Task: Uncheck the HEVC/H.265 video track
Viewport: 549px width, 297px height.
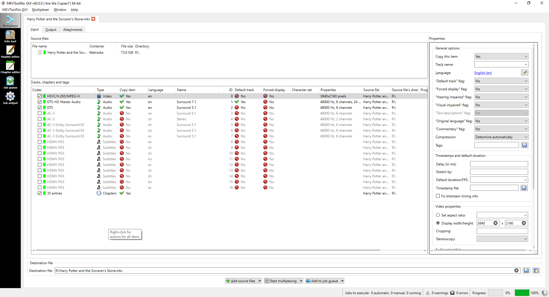Action: click(40, 96)
